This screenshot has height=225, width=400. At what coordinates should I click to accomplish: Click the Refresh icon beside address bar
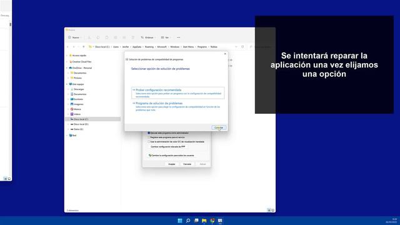(242, 47)
